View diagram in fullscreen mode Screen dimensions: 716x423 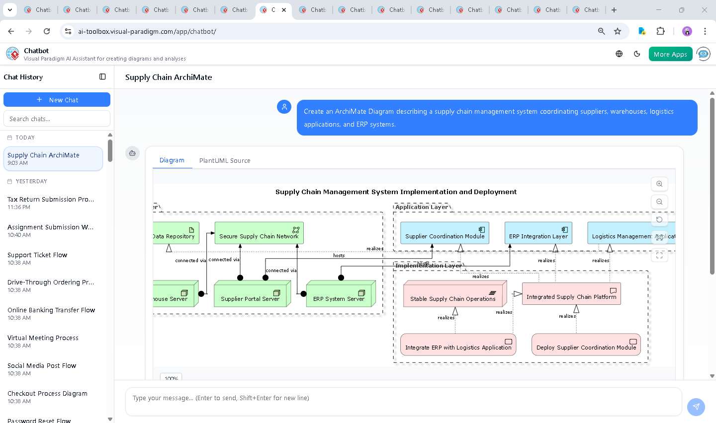pyautogui.click(x=659, y=255)
